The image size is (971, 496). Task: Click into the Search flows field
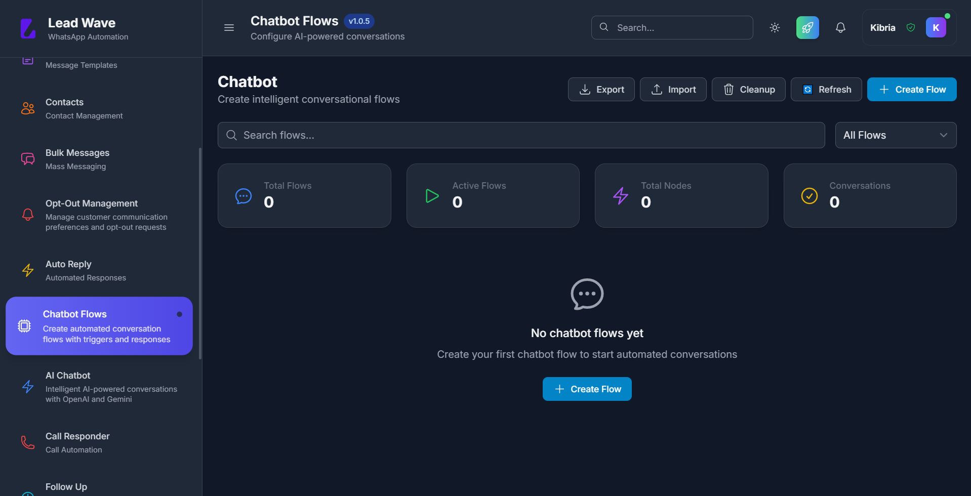click(521, 135)
